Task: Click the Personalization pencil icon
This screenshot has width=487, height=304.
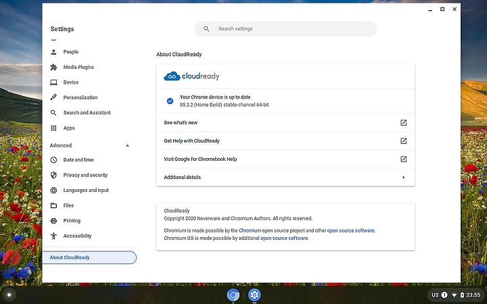Action: [x=53, y=97]
